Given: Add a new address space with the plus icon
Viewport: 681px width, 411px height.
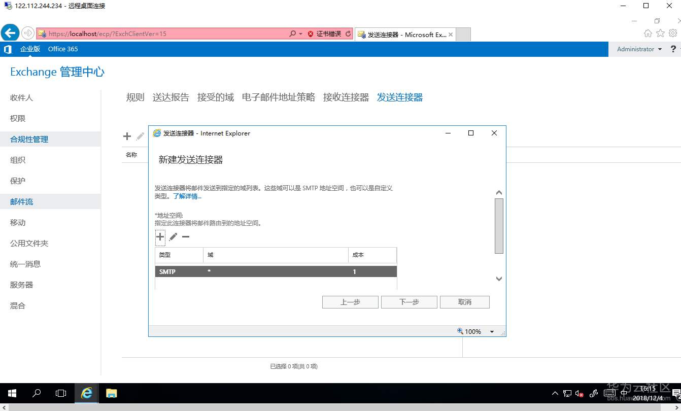Looking at the screenshot, I should coord(160,236).
